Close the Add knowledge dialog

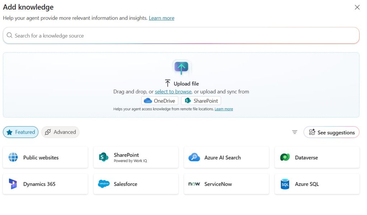(x=357, y=7)
